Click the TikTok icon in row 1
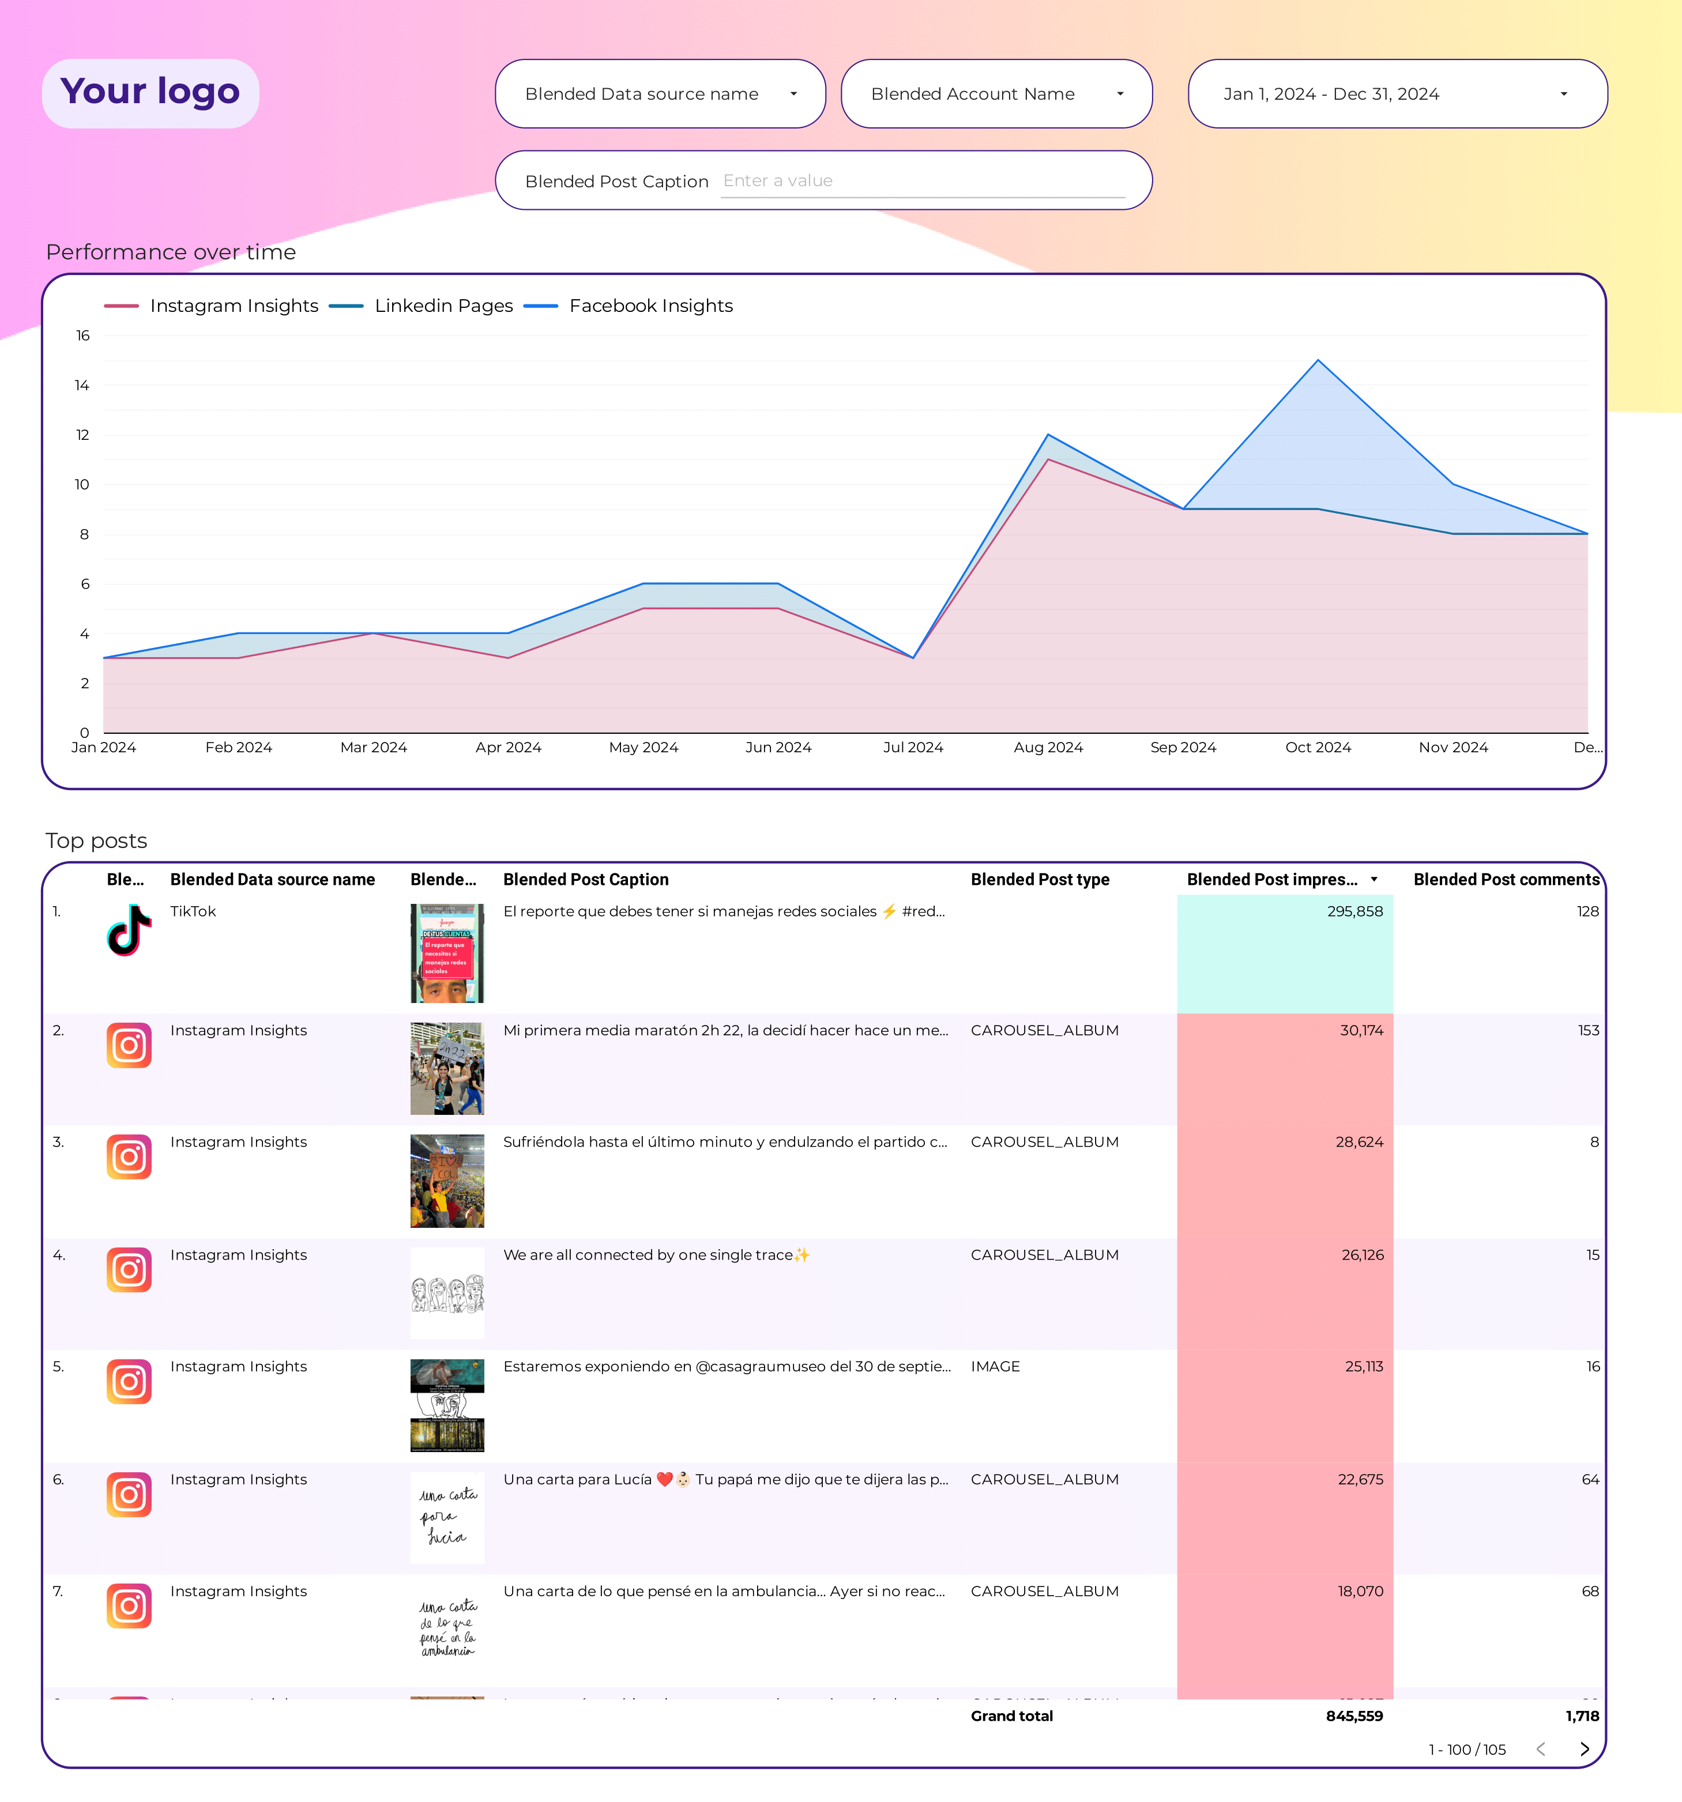This screenshot has height=1802, width=1682. (x=129, y=930)
